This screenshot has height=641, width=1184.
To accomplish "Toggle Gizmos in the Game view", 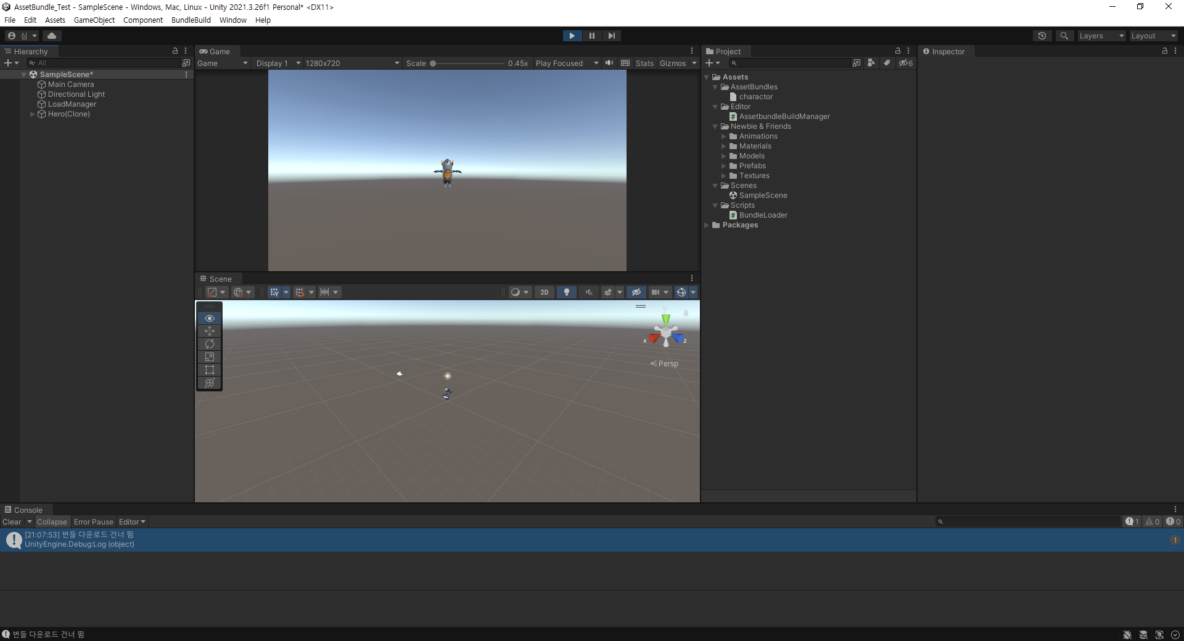I will tap(673, 63).
